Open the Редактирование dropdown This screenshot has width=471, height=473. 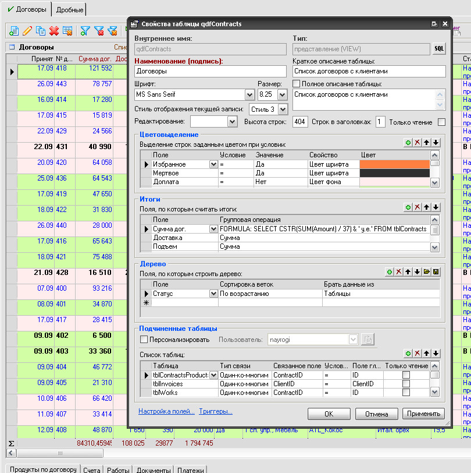[233, 122]
